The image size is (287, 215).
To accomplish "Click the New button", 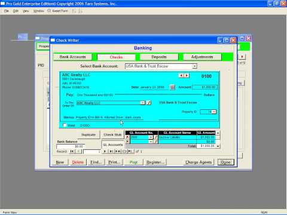I will click(x=60, y=162).
